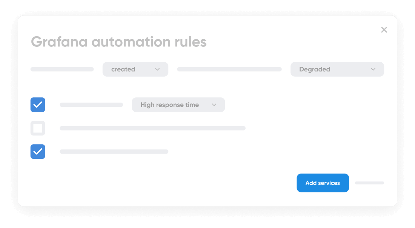Click the label bar of the second row
The image size is (415, 228).
coord(152,128)
